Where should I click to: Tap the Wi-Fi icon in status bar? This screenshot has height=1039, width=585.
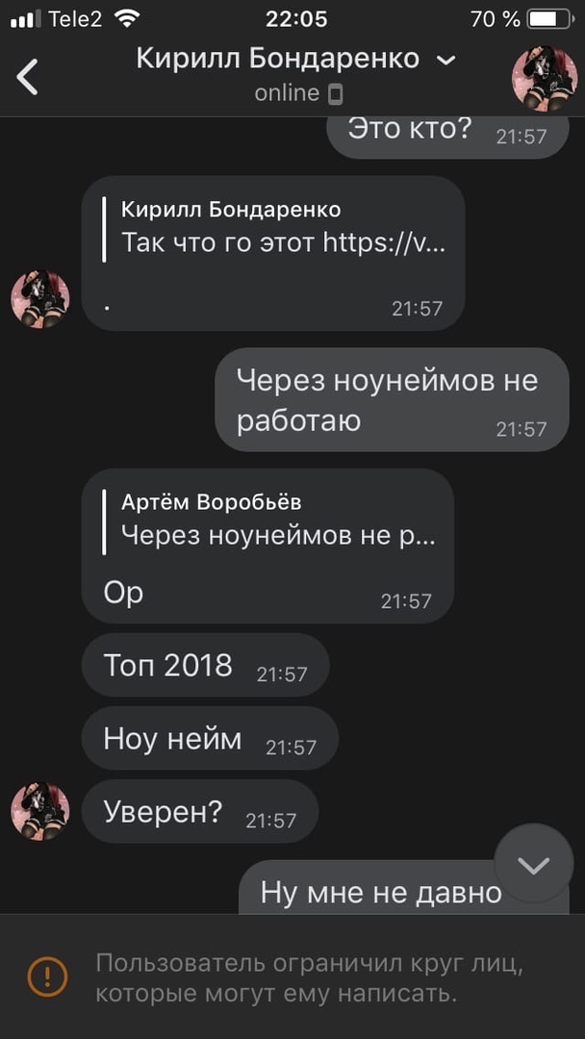coord(127,18)
